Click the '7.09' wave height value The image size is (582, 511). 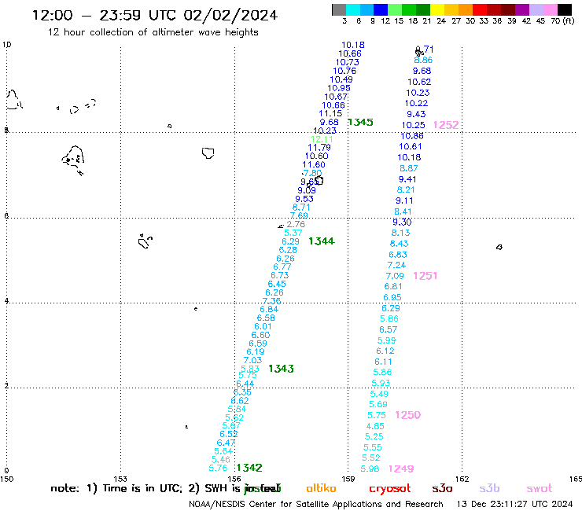pos(395,276)
